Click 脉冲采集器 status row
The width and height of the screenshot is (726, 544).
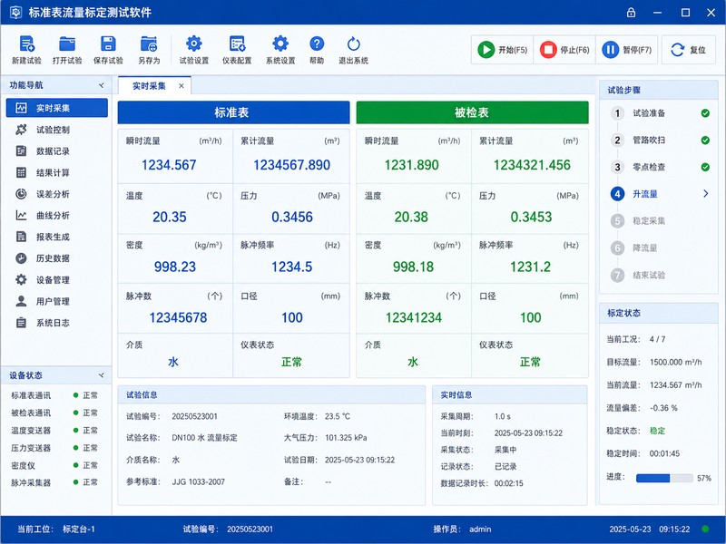(54, 482)
